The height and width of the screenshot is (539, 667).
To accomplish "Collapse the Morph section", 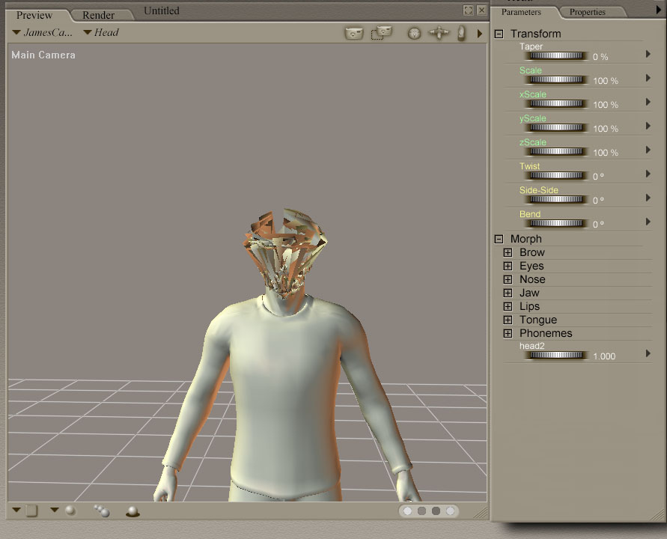I will 498,238.
